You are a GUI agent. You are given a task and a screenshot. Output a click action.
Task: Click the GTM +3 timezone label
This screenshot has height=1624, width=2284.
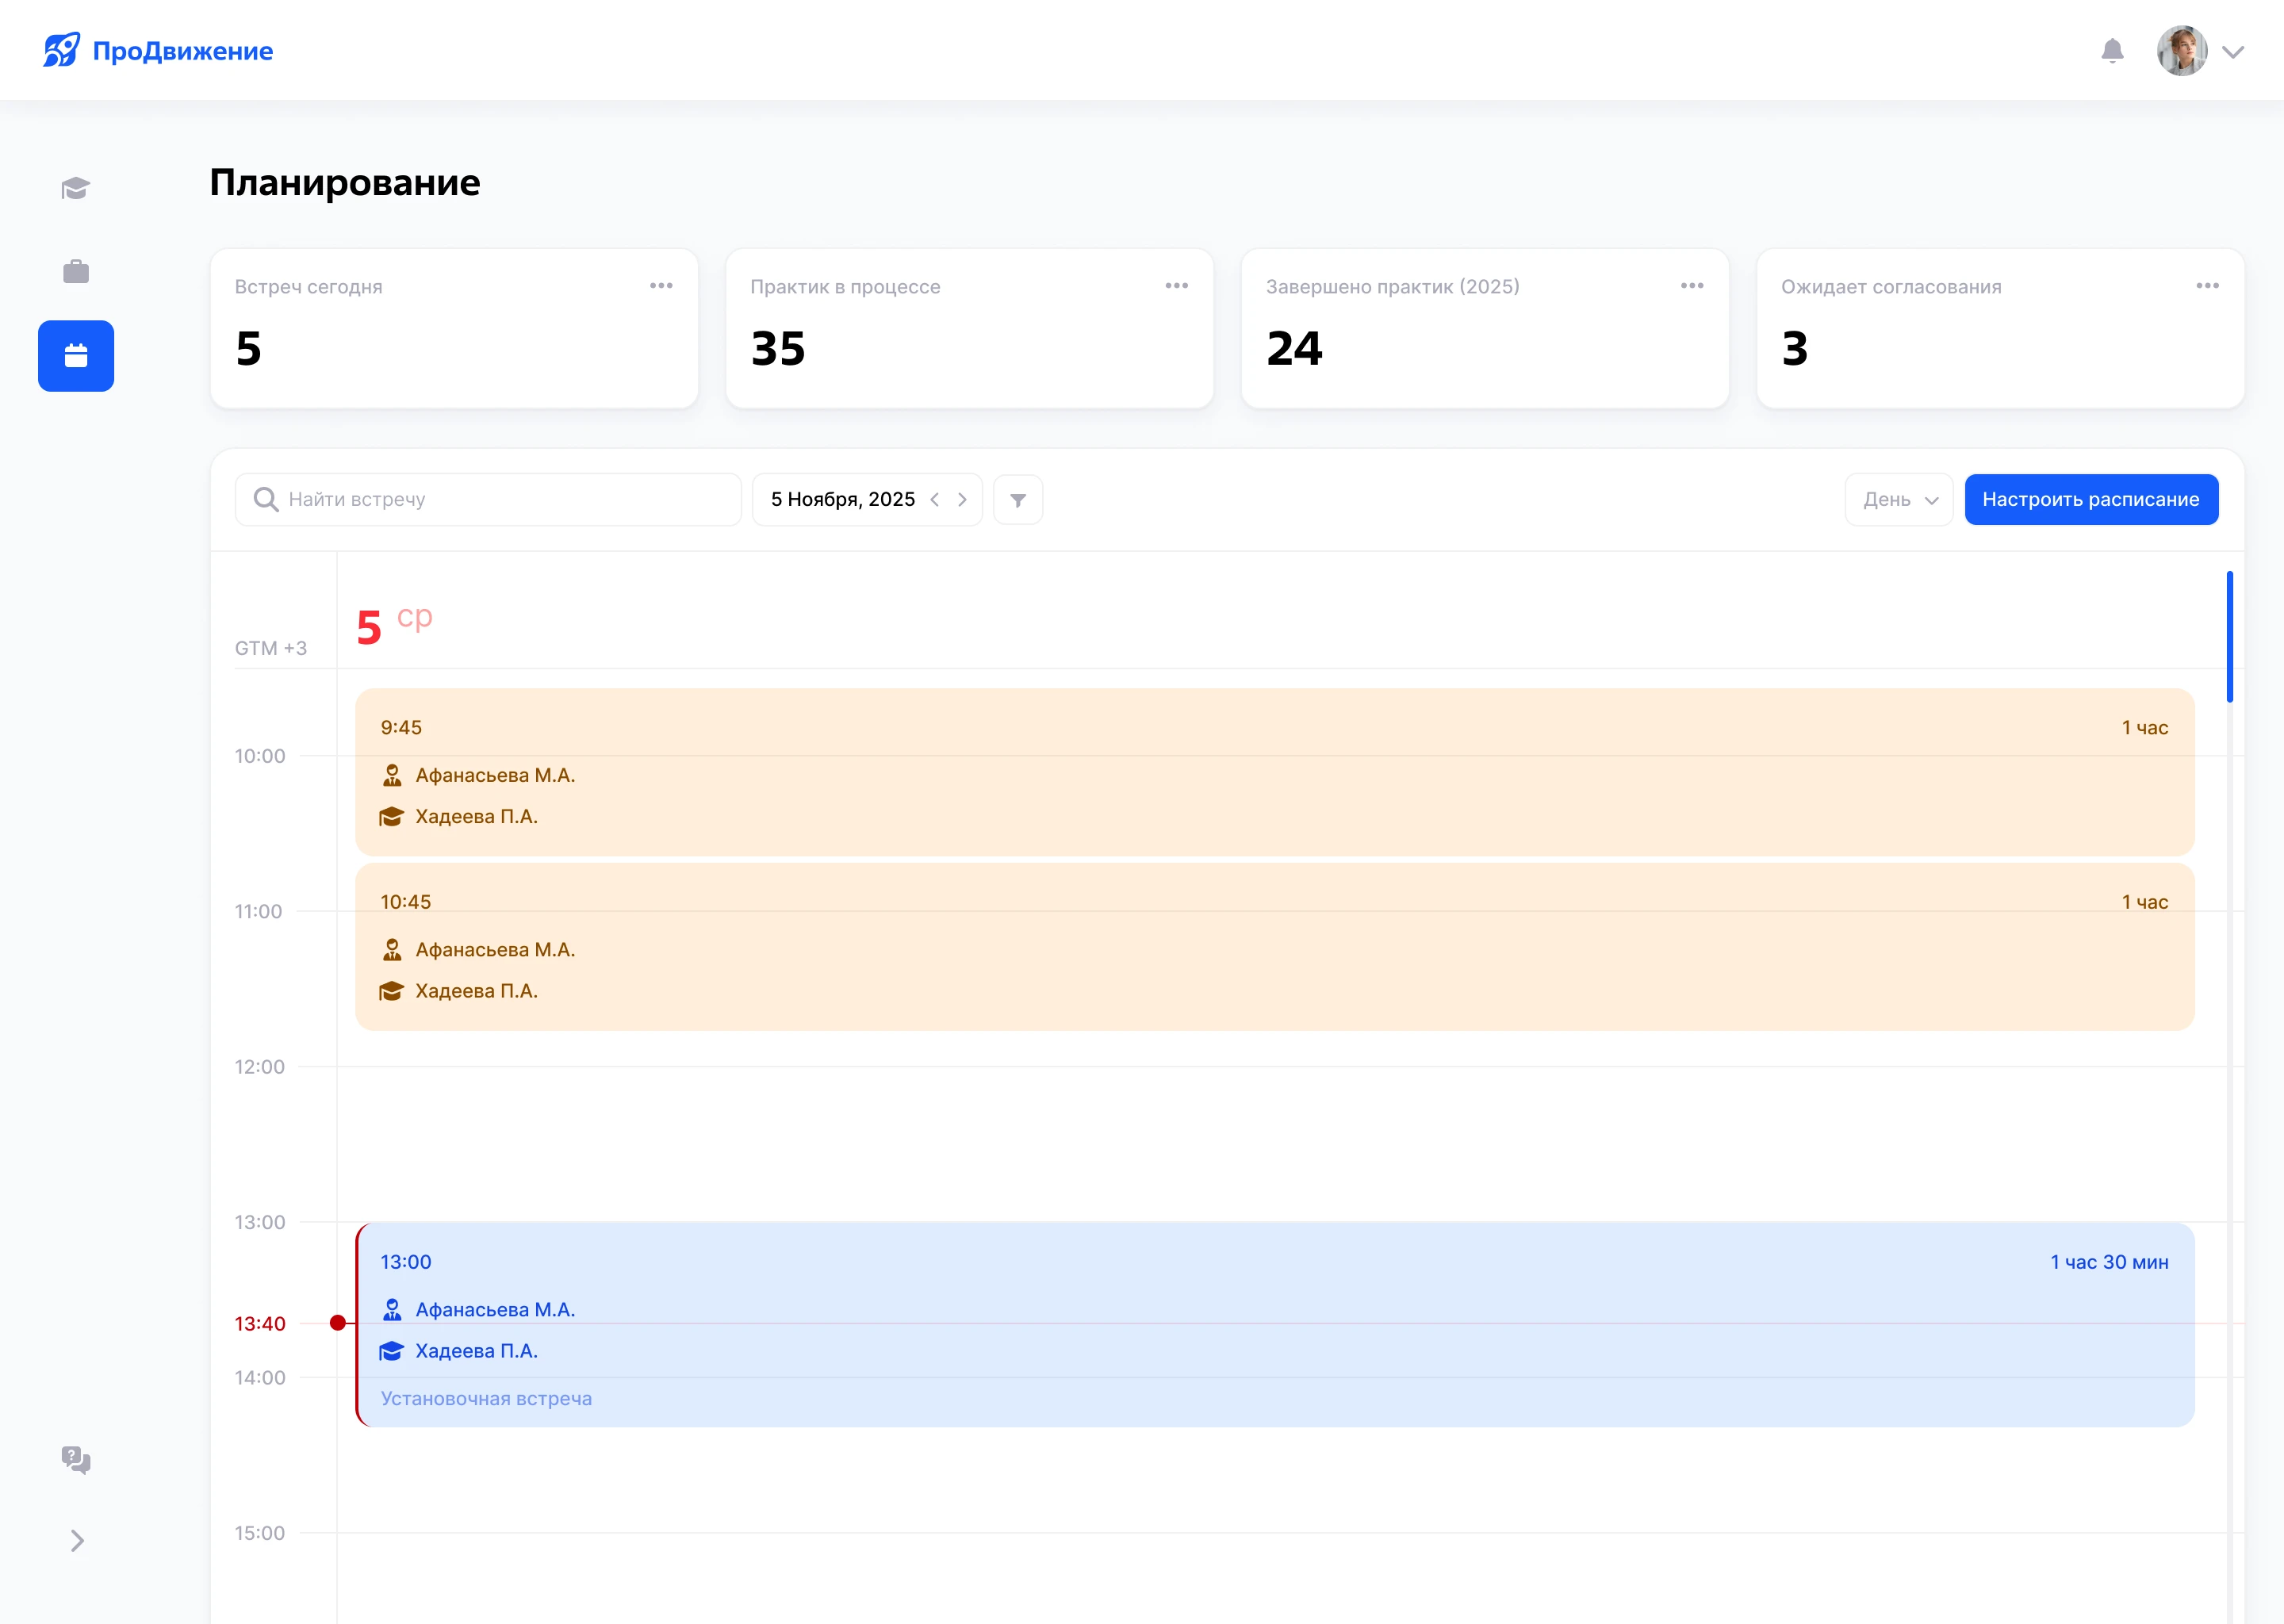(271, 648)
